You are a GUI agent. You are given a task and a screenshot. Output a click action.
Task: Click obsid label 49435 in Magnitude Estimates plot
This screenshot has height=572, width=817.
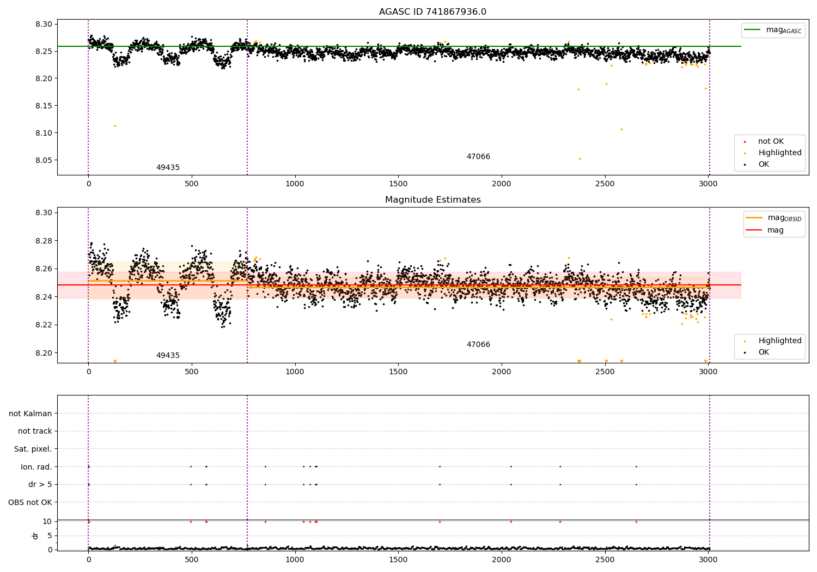point(168,356)
